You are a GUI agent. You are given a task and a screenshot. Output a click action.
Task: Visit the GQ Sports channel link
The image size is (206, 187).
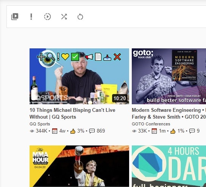(x=40, y=124)
